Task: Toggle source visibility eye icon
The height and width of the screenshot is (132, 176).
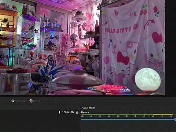Action: 72,112
